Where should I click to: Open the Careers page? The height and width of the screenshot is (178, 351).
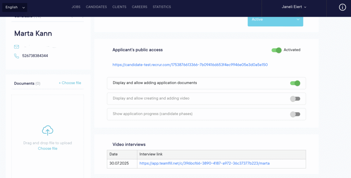140,7
